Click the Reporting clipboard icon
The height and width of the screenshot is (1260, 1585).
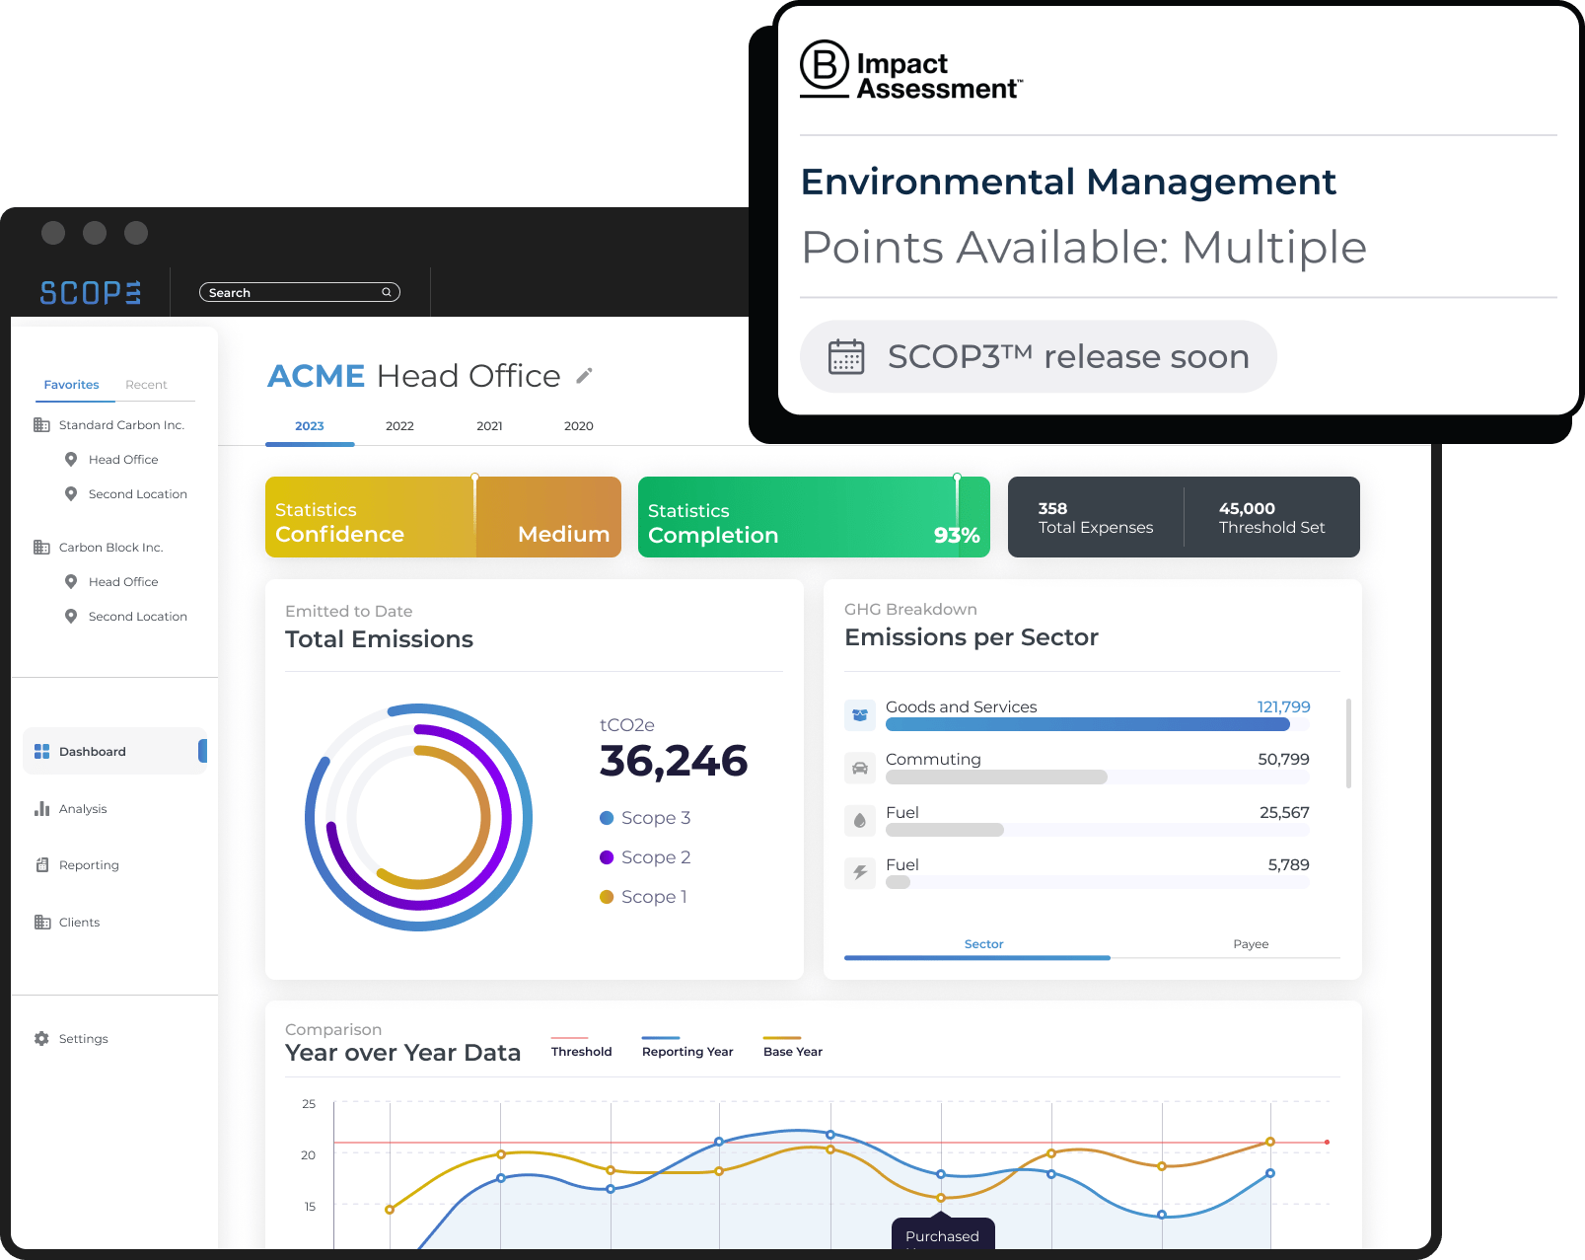pos(41,865)
